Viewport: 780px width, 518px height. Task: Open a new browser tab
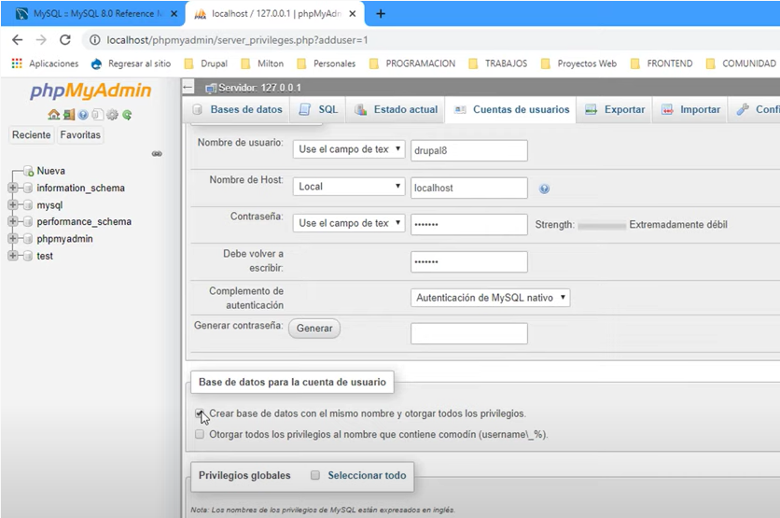click(381, 14)
